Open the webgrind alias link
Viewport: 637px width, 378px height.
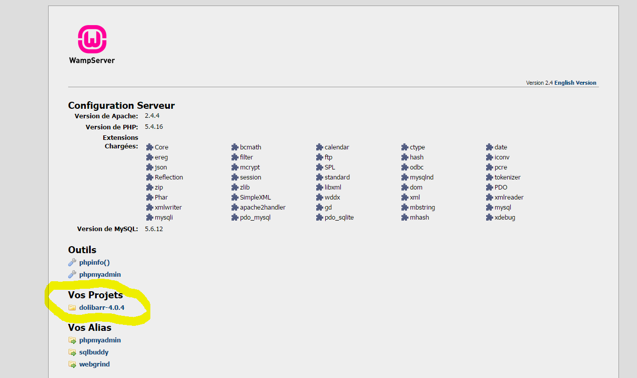[x=94, y=364]
